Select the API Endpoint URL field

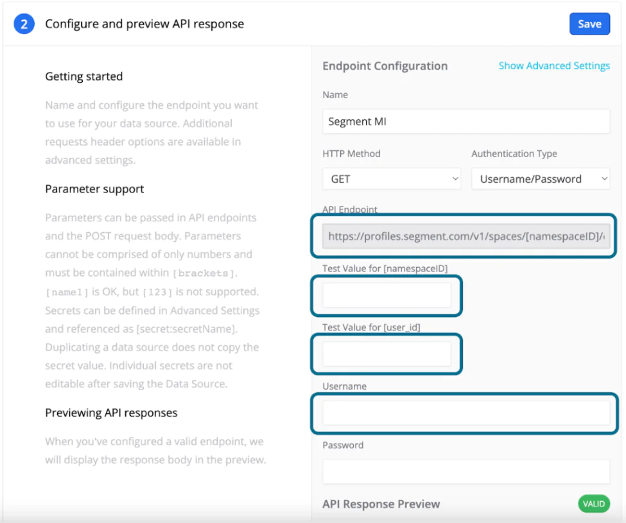(465, 237)
